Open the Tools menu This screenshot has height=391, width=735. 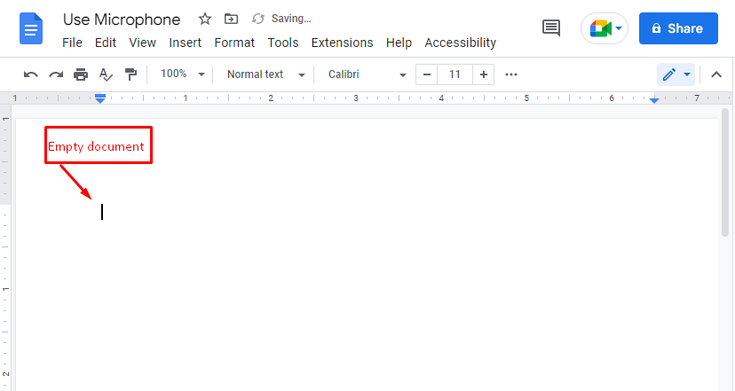point(283,43)
